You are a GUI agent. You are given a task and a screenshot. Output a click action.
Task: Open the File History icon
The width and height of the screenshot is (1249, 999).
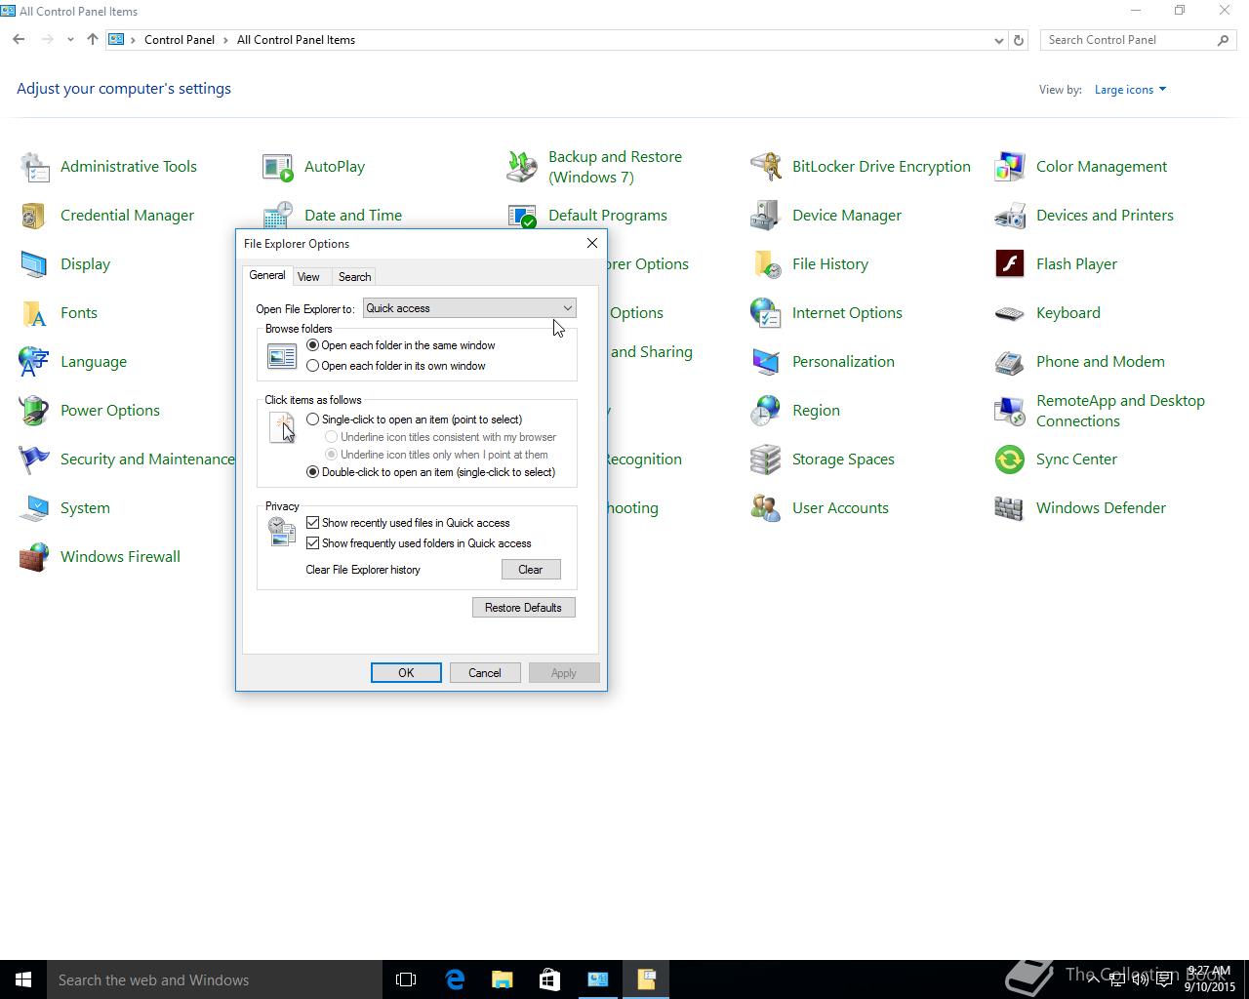[x=766, y=264]
